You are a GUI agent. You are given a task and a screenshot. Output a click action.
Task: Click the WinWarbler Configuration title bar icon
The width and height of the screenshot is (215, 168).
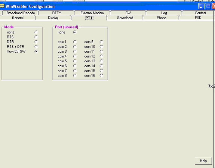tap(2, 6)
